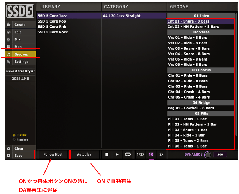This screenshot has width=239, height=194.
Task: Switch to the Map page
Action: pyautogui.click(x=24, y=47)
